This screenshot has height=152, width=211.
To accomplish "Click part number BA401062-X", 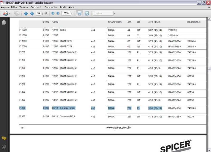I will [175, 41].
